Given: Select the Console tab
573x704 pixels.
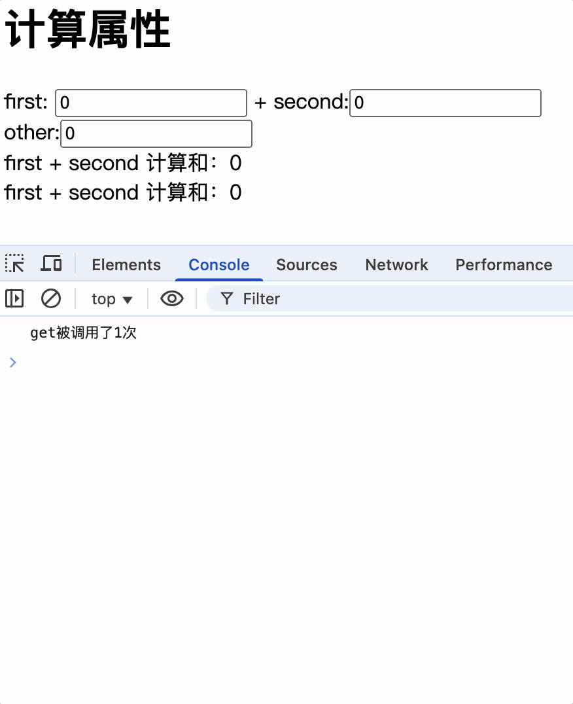Looking at the screenshot, I should pyautogui.click(x=219, y=265).
